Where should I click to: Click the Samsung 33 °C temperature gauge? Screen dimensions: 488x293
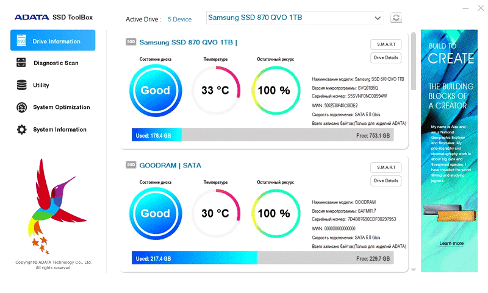pos(215,90)
